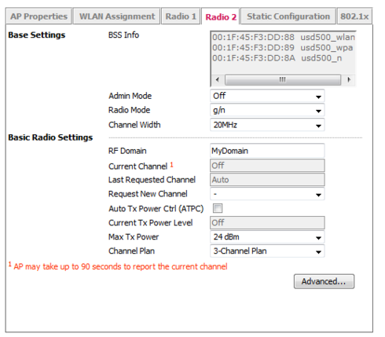Click the BSS Info right scroll arrow
This screenshot has height=337, width=385.
pos(349,79)
